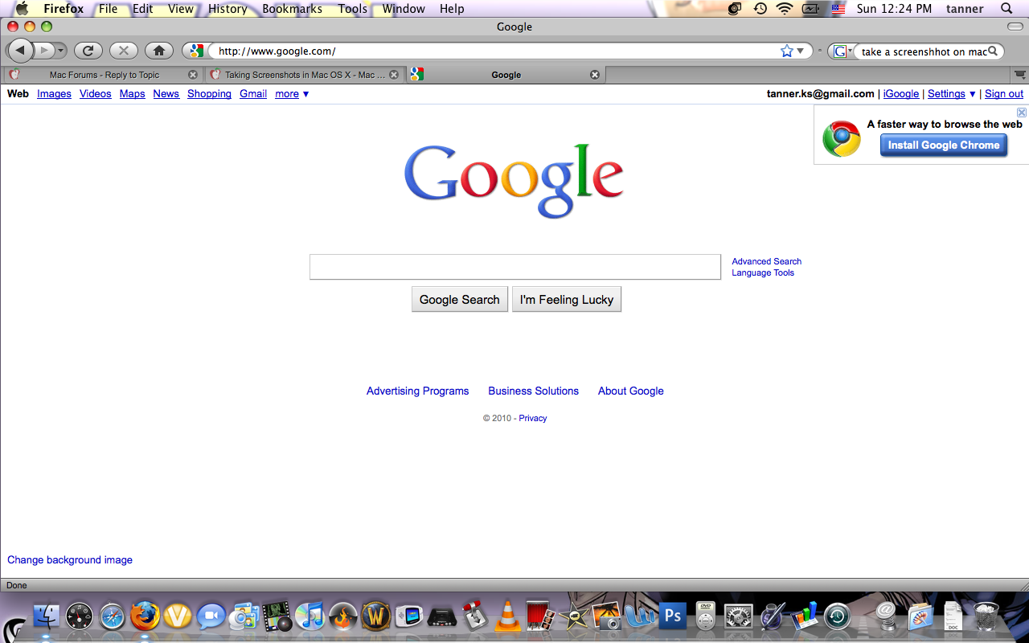Image resolution: width=1029 pixels, height=643 pixels.
Task: Close the Google tab
Action: (x=595, y=75)
